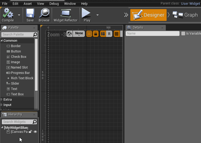Hide the Canvas Panel with eye icon

pyautogui.click(x=35, y=132)
